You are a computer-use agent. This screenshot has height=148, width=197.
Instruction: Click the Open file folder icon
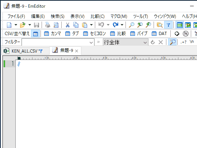(23, 25)
